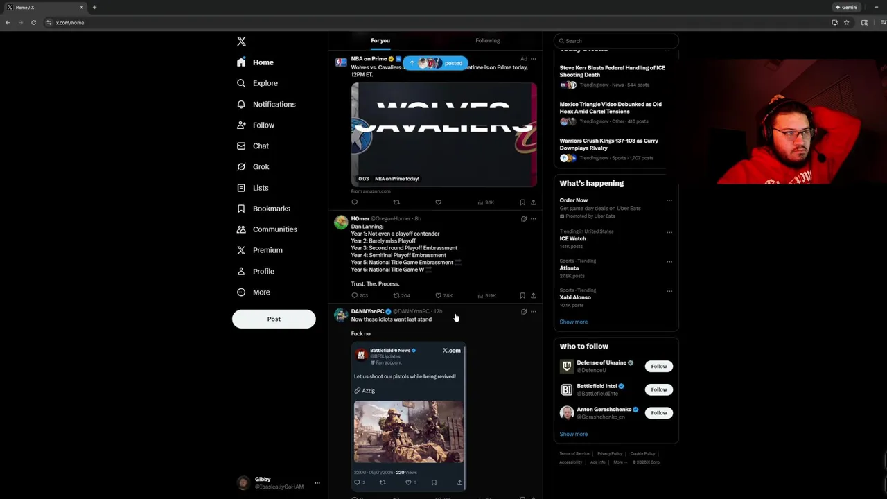Click Grok icon on DANNYonPC post
This screenshot has width=887, height=499.
point(524,312)
